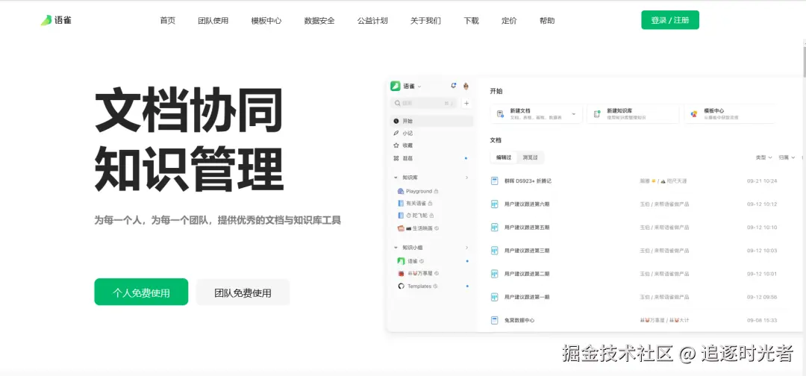Open the 知识小组 section right chevron
The width and height of the screenshot is (806, 376).
466,248
